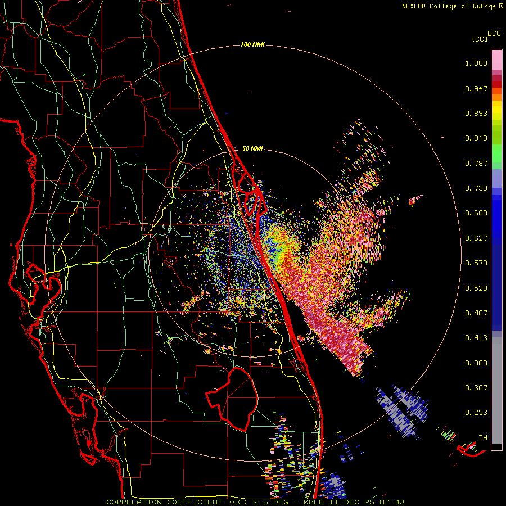This screenshot has height=506, width=506.
Task: Click the 1.000 value on the scale
Action: pyautogui.click(x=476, y=63)
